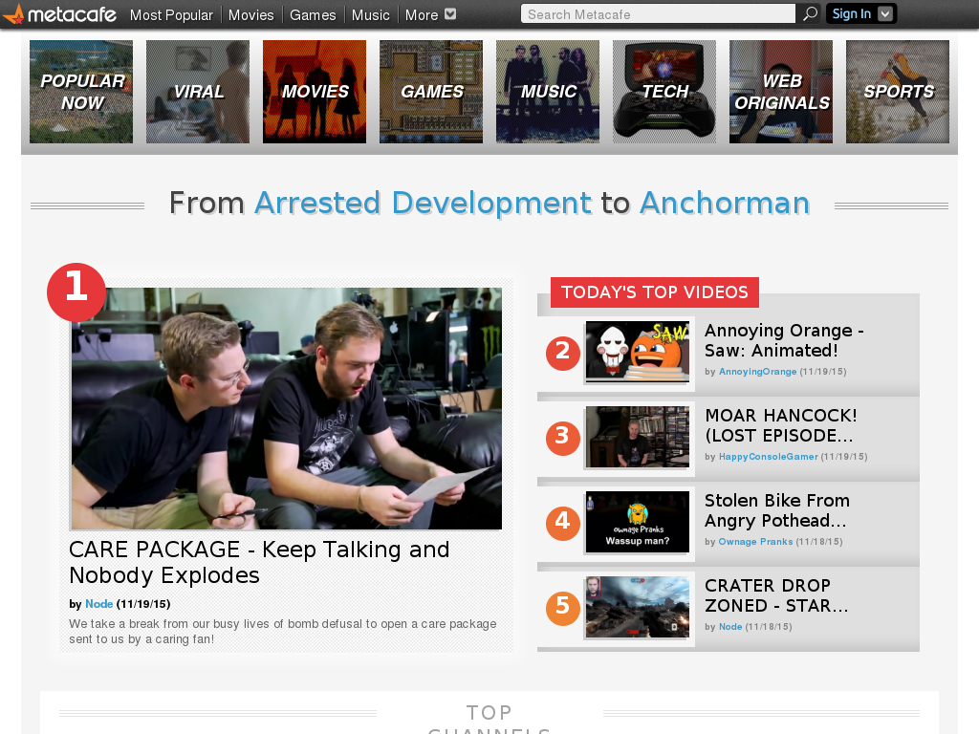
Task: Click the CRATER DROP ZONED video thumbnail
Action: (x=638, y=607)
